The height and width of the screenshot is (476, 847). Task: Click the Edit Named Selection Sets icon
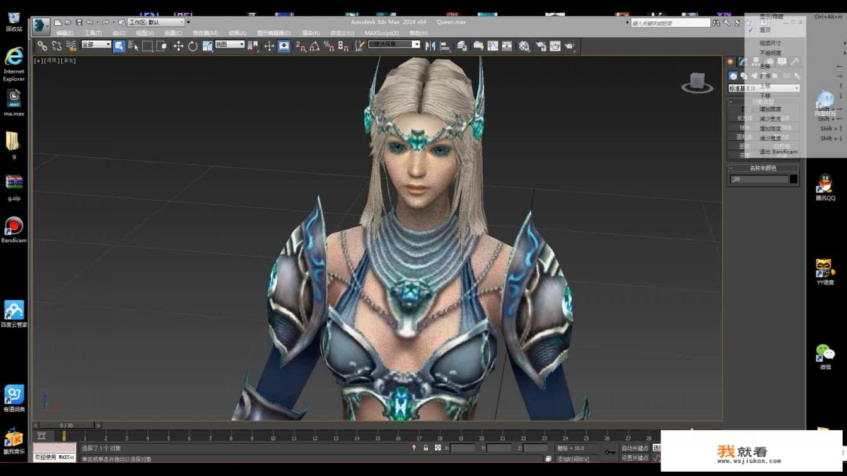(x=359, y=45)
